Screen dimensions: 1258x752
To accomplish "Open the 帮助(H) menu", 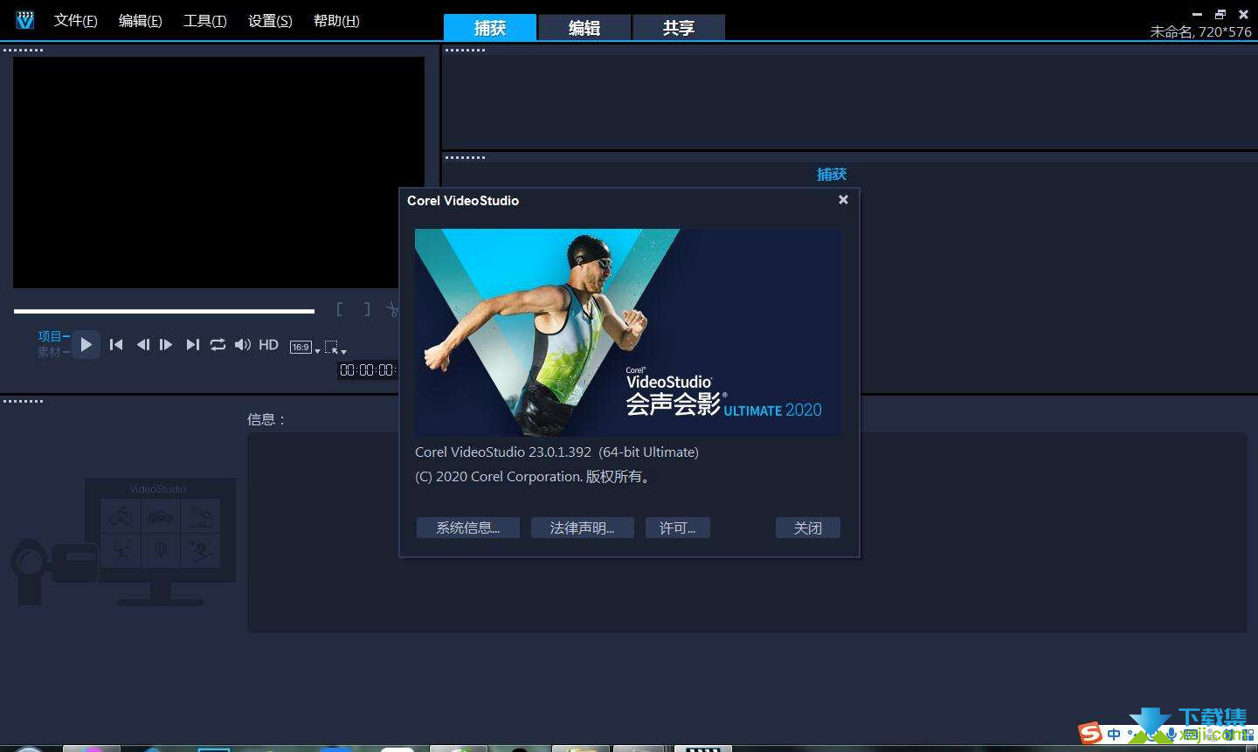I will [x=335, y=21].
